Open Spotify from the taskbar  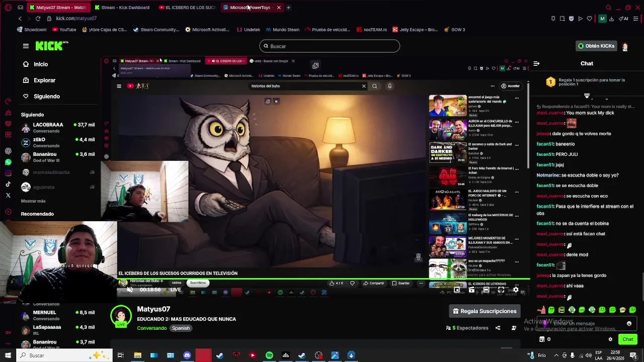click(x=269, y=355)
